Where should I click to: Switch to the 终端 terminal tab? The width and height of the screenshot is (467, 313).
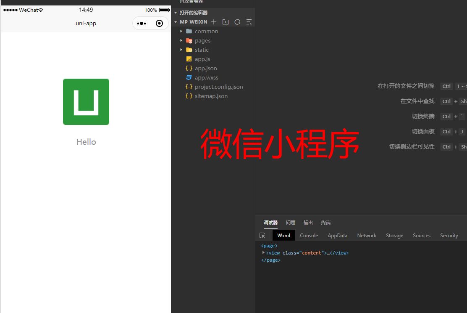pyautogui.click(x=325, y=223)
